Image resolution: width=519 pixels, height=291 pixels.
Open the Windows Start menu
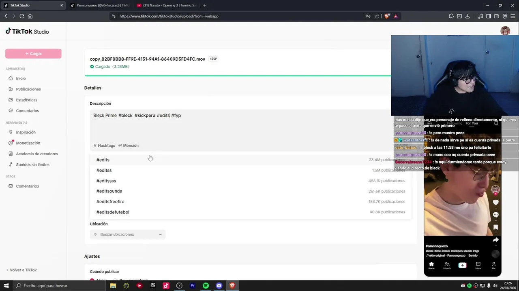coord(6,286)
